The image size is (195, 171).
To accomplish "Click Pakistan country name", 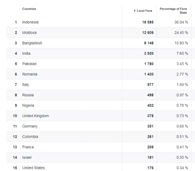I will [x=29, y=64].
